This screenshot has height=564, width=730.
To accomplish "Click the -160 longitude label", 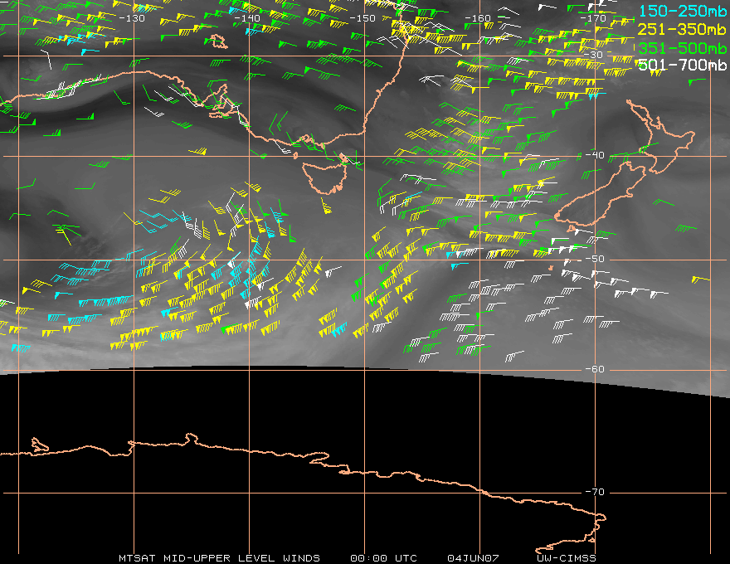I will pyautogui.click(x=478, y=18).
